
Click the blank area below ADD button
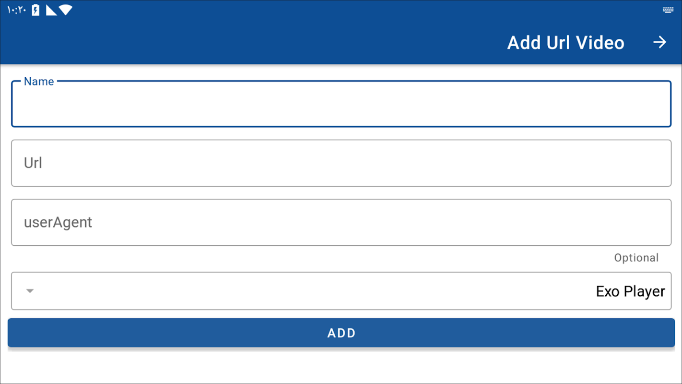pyautogui.click(x=341, y=367)
